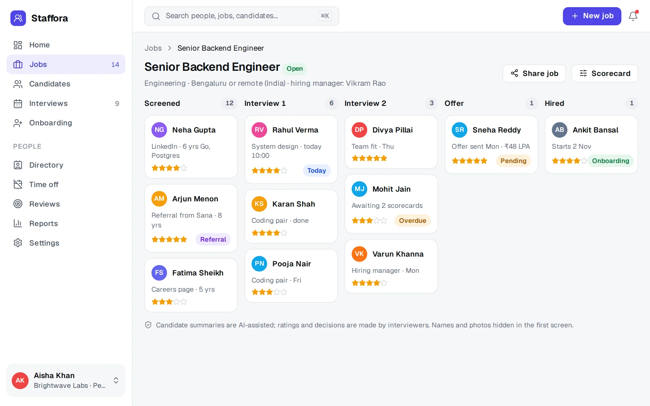This screenshot has width=650, height=406.
Task: Click the Referral badge on Arjun Menon's card
Action: 213,239
